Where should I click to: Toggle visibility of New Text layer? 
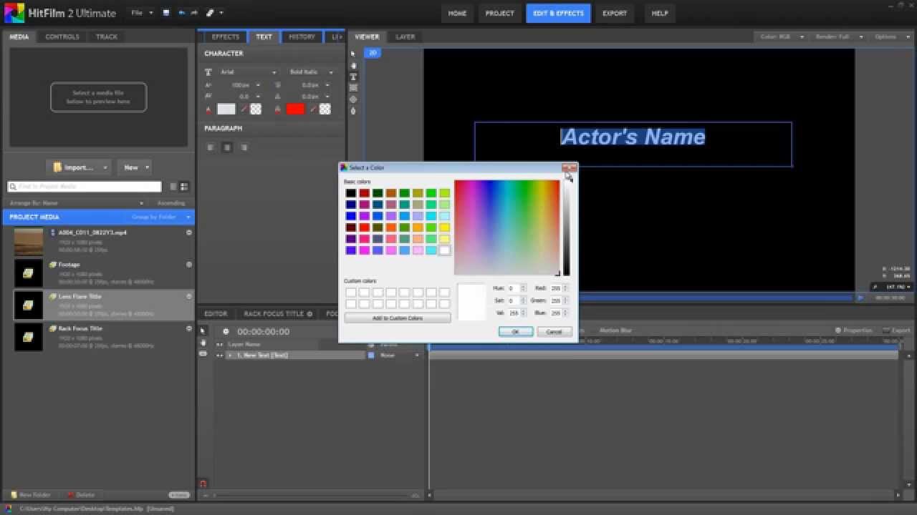pos(220,355)
